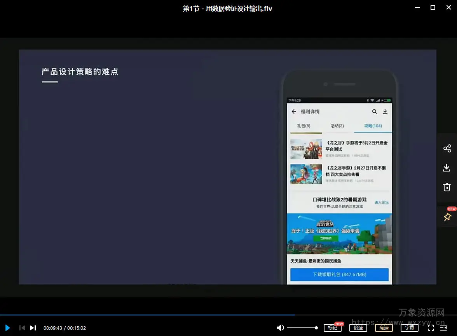Open the 高清 quality selector
The height and width of the screenshot is (336, 457).
coord(384,328)
